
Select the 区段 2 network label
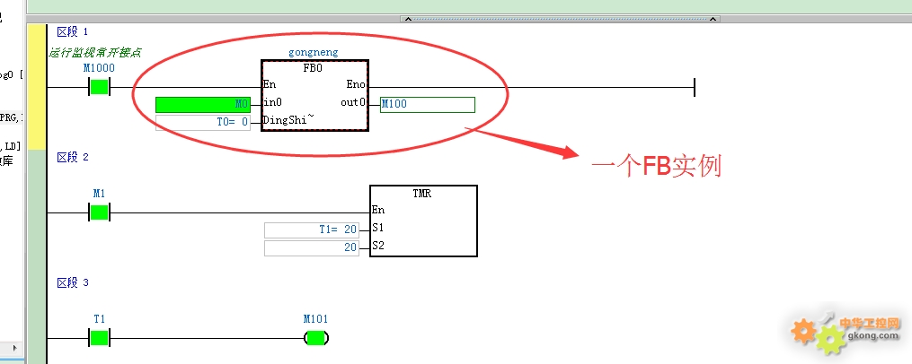coord(73,158)
